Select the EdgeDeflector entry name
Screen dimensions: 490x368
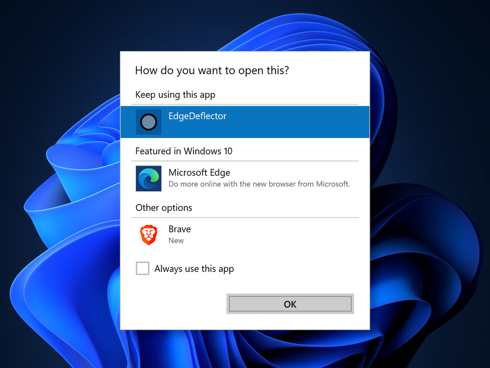click(197, 116)
